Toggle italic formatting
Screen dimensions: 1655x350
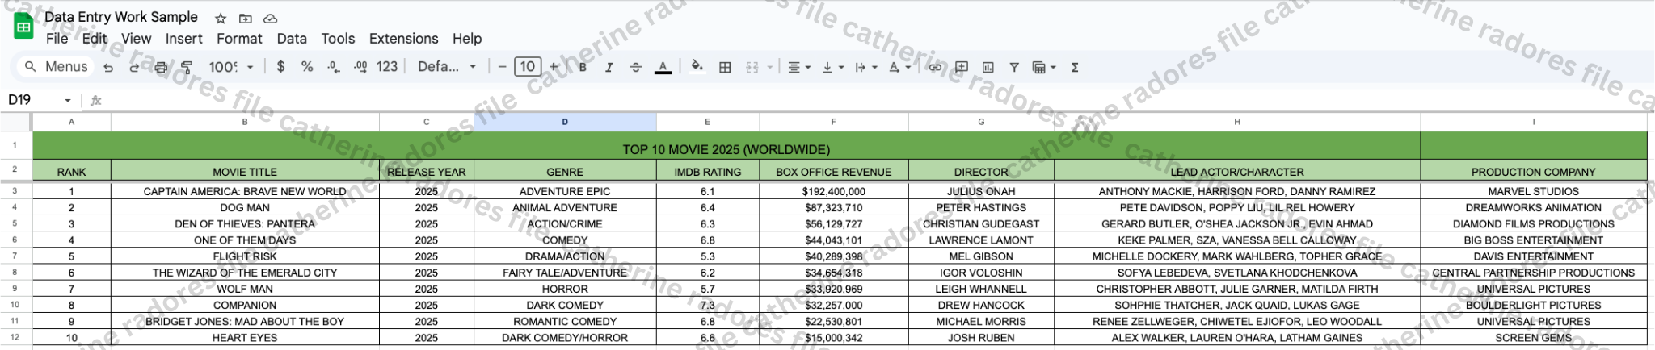[609, 67]
